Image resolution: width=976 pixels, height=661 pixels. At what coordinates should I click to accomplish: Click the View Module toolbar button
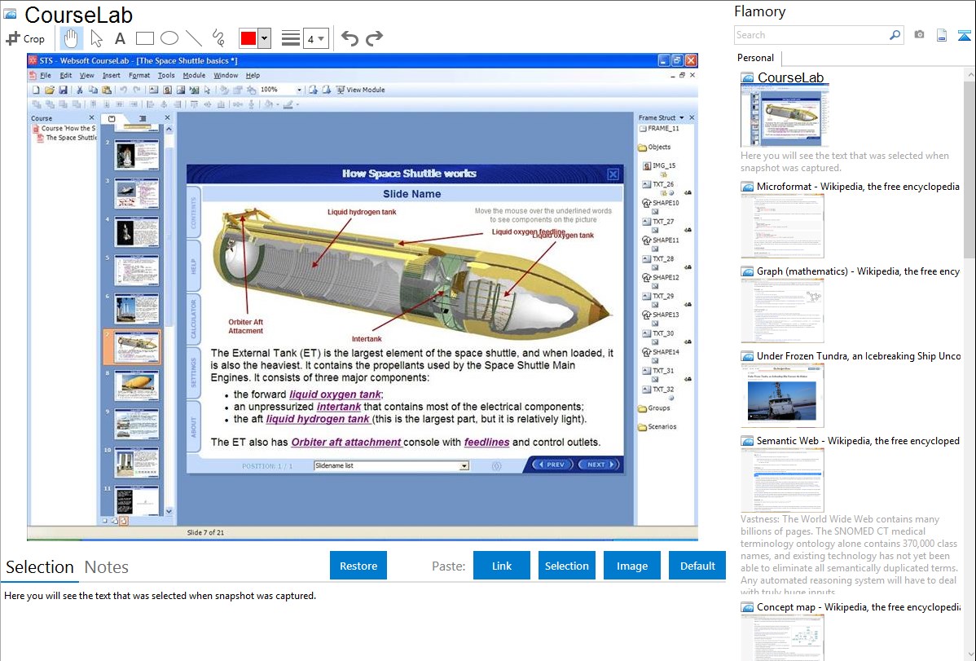[x=360, y=90]
